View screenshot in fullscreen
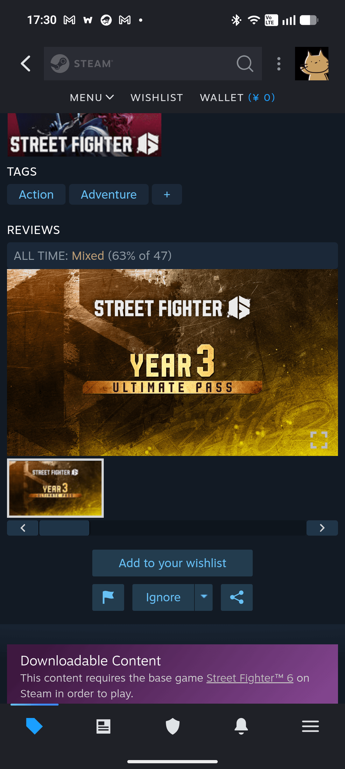345x769 pixels. click(319, 440)
